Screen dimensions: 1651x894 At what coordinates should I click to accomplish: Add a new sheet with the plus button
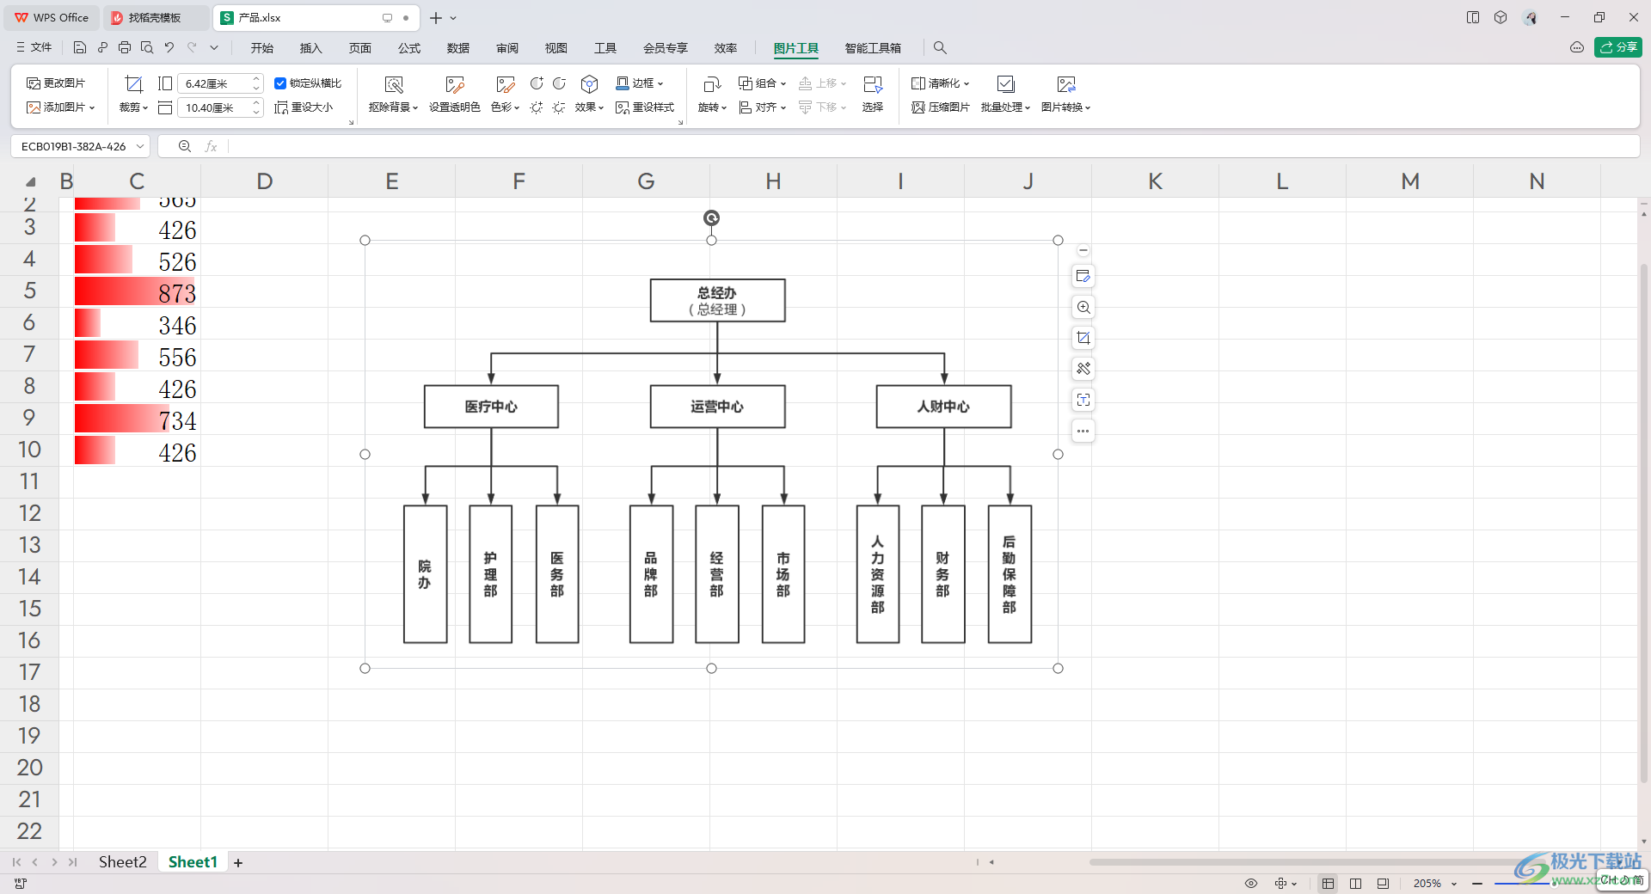pos(238,862)
